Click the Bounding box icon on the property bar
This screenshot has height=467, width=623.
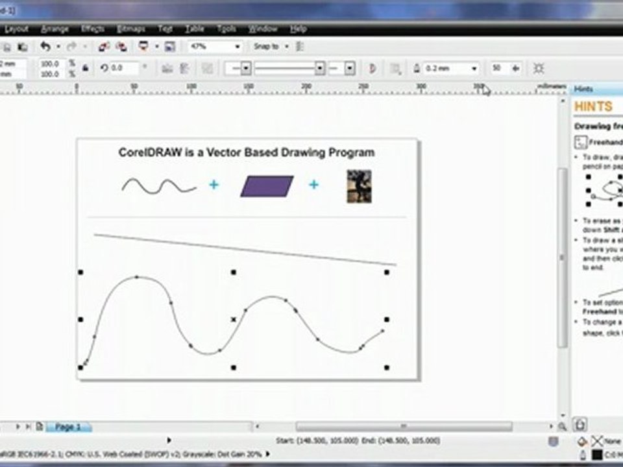[539, 68]
